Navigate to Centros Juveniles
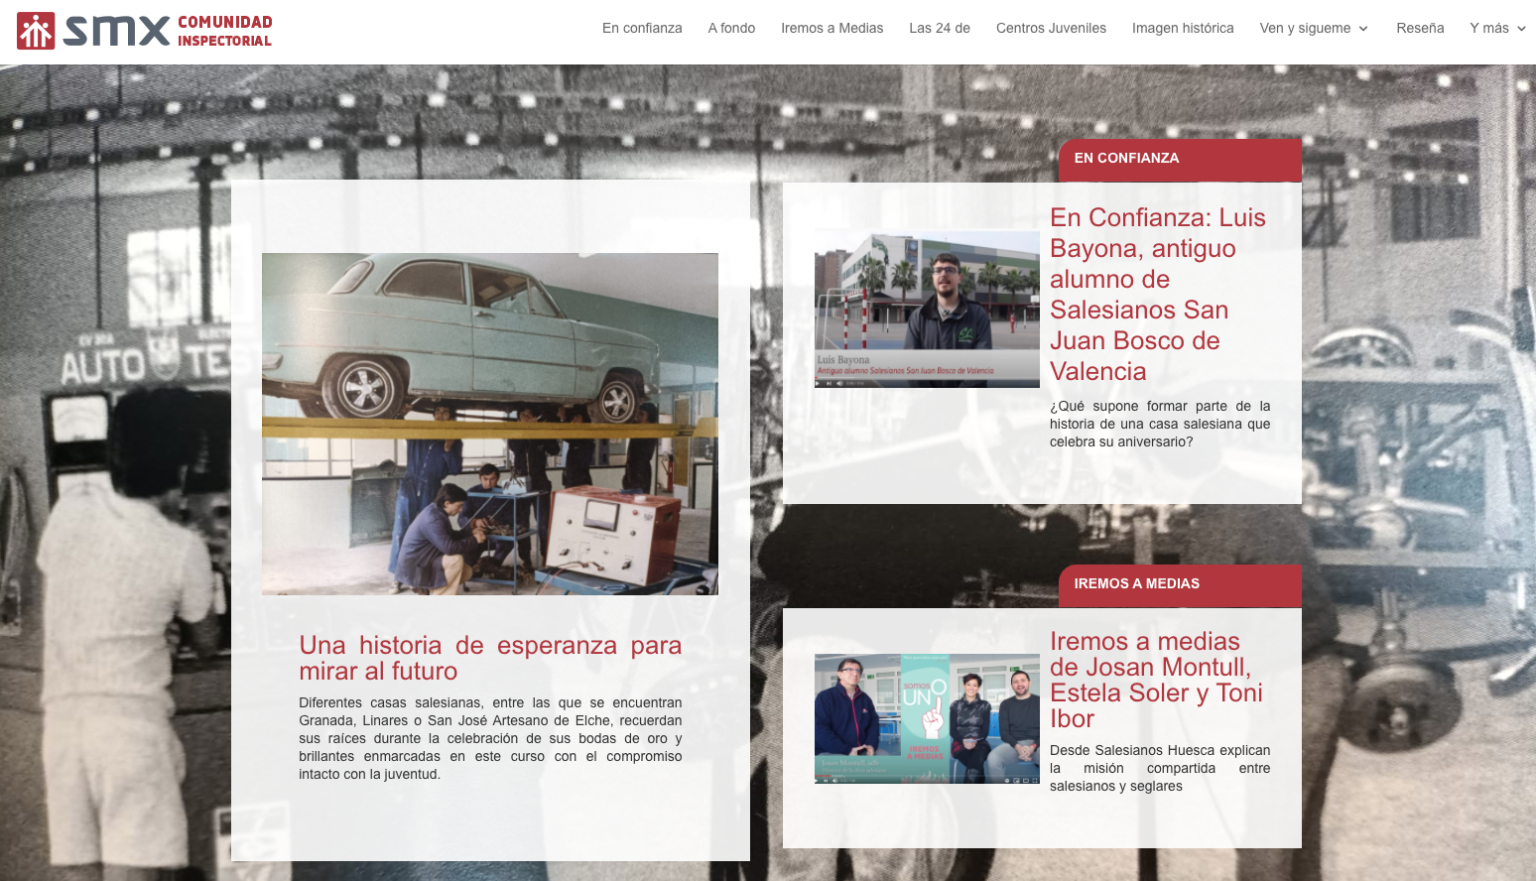Image resolution: width=1536 pixels, height=881 pixels. pyautogui.click(x=1051, y=28)
